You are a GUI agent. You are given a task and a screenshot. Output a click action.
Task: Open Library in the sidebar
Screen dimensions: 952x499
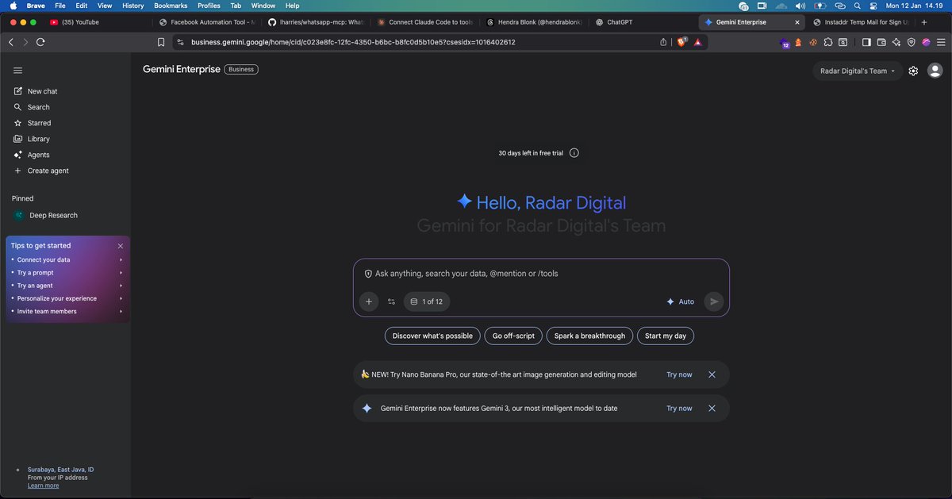click(x=32, y=139)
